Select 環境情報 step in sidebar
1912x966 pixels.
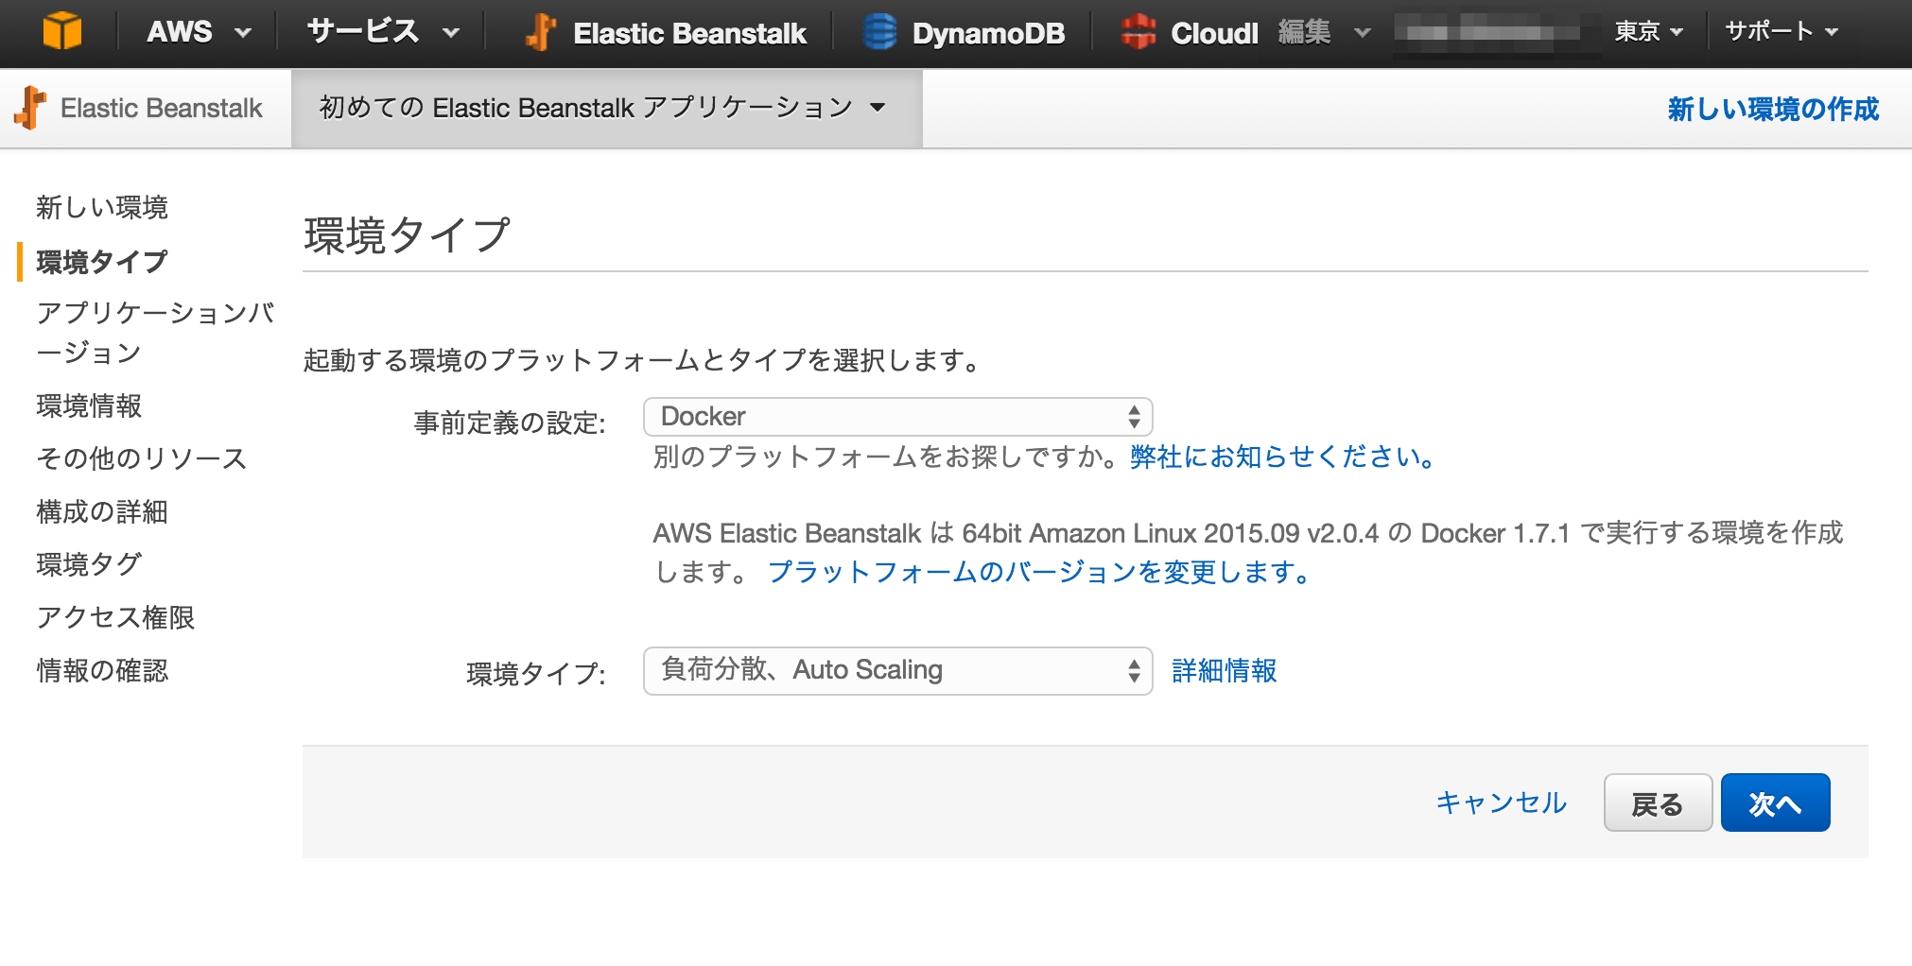(x=89, y=405)
